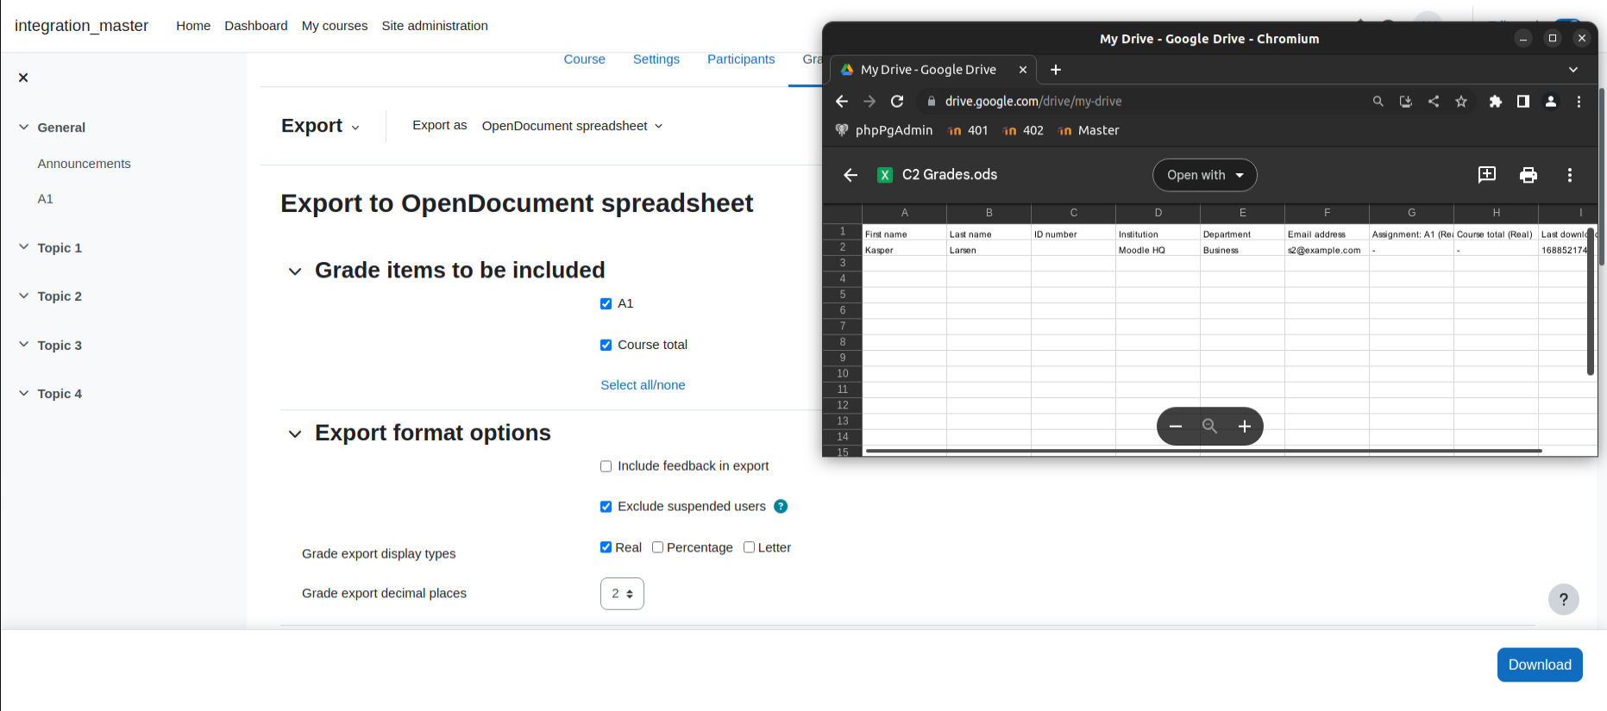Change Grade export decimal places select

(x=622, y=594)
